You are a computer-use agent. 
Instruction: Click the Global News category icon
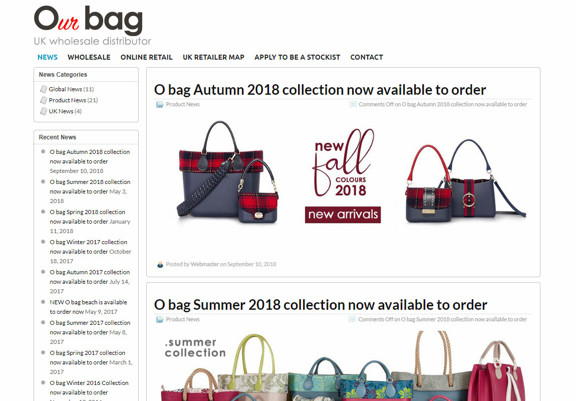tap(44, 89)
